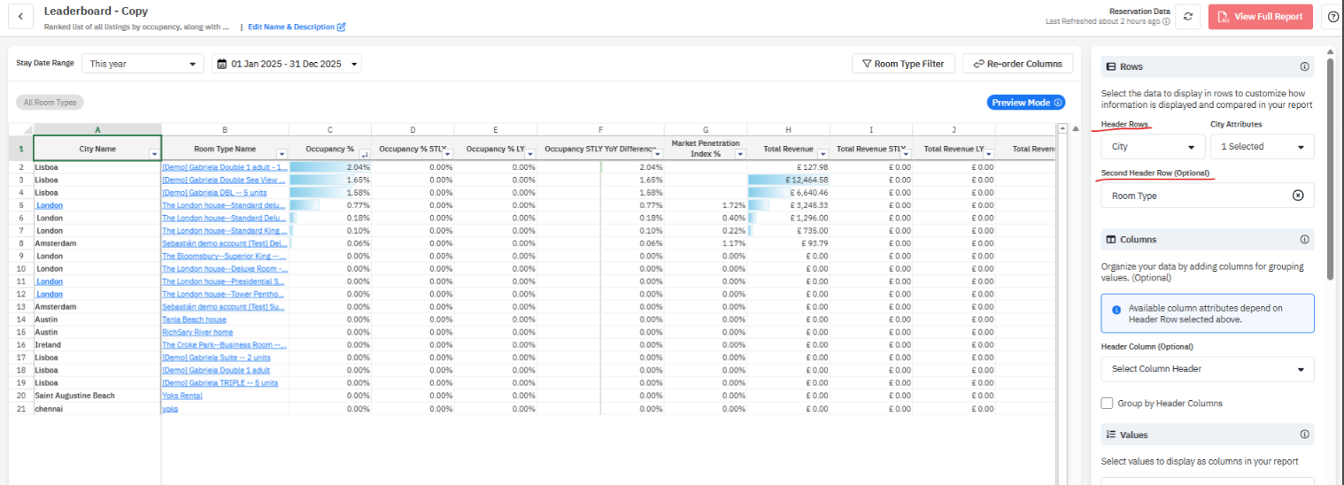Click the Values section info icon
The image size is (1344, 485).
(1303, 435)
